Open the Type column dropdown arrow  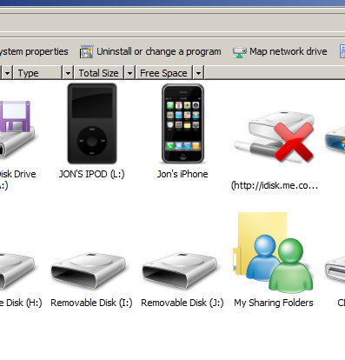pyautogui.click(x=68, y=73)
